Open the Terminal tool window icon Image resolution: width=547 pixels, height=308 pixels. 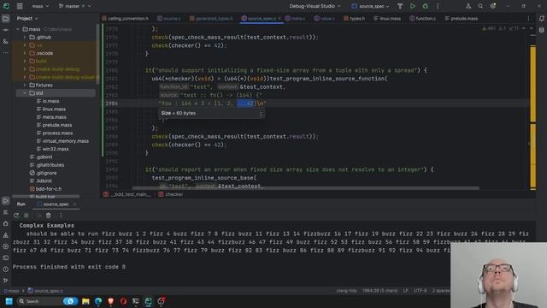pos(6,258)
